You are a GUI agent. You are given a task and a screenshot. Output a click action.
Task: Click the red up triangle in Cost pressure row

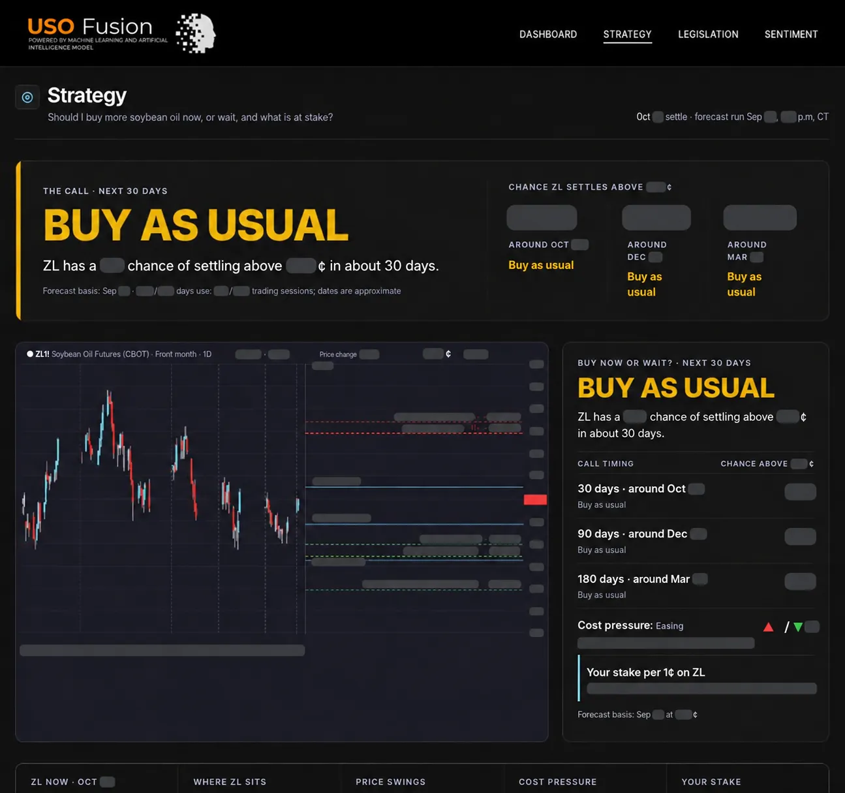pyautogui.click(x=769, y=627)
